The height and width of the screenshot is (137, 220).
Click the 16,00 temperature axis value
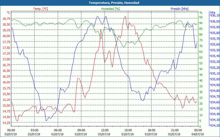tap(6, 82)
